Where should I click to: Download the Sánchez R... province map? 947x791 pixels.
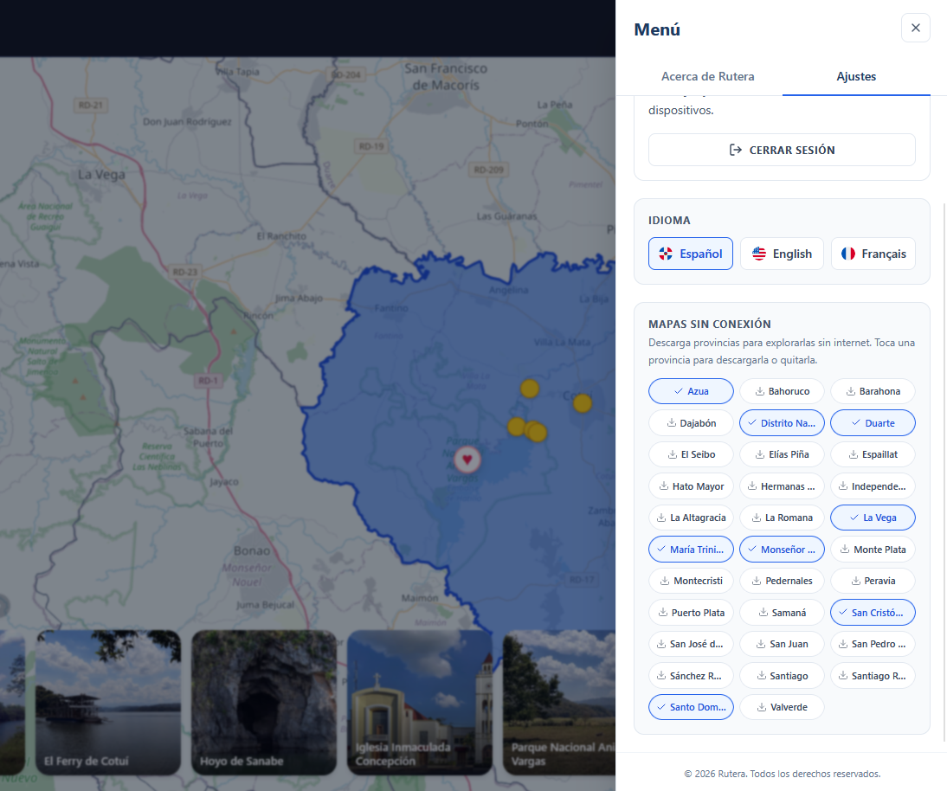point(691,676)
